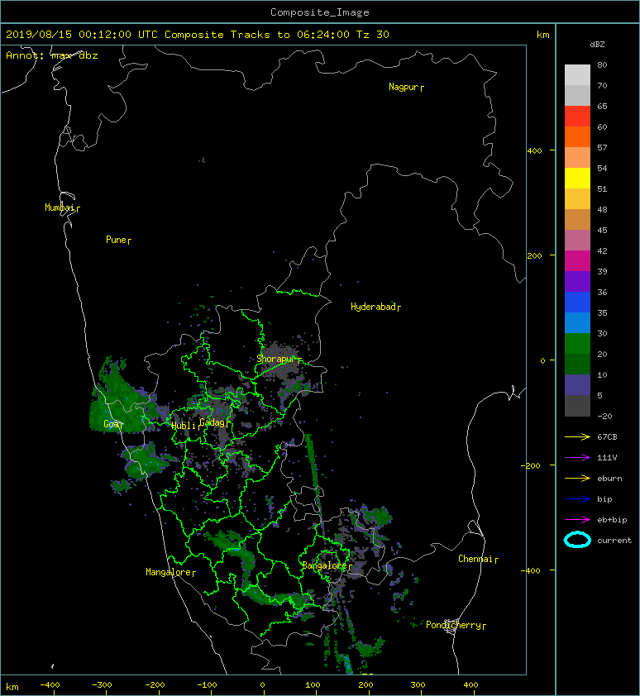The image size is (640, 696).
Task: Select the 42 dBZ magenta swatch
Action: tap(577, 260)
